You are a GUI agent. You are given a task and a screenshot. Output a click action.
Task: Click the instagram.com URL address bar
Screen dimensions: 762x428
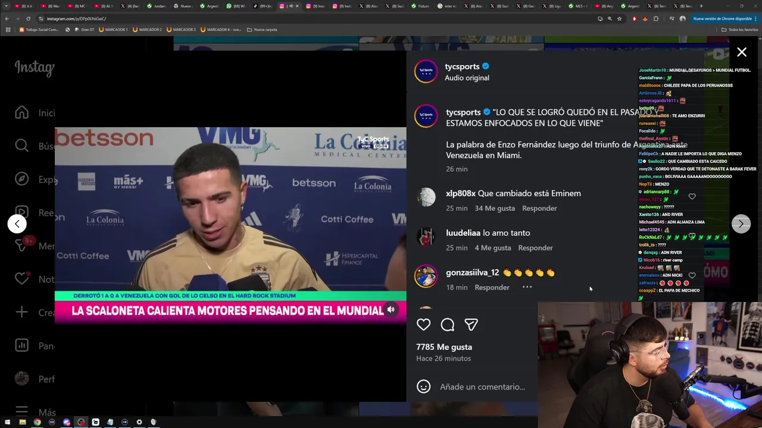tap(316, 18)
